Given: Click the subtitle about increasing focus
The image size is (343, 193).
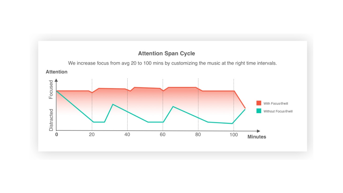Looking at the screenshot, I should click(172, 63).
